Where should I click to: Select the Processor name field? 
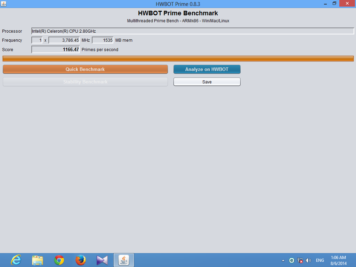pos(193,31)
